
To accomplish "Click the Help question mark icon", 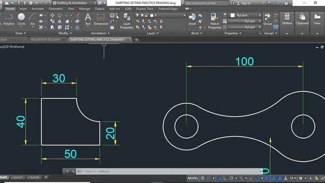I will tap(286, 3).
